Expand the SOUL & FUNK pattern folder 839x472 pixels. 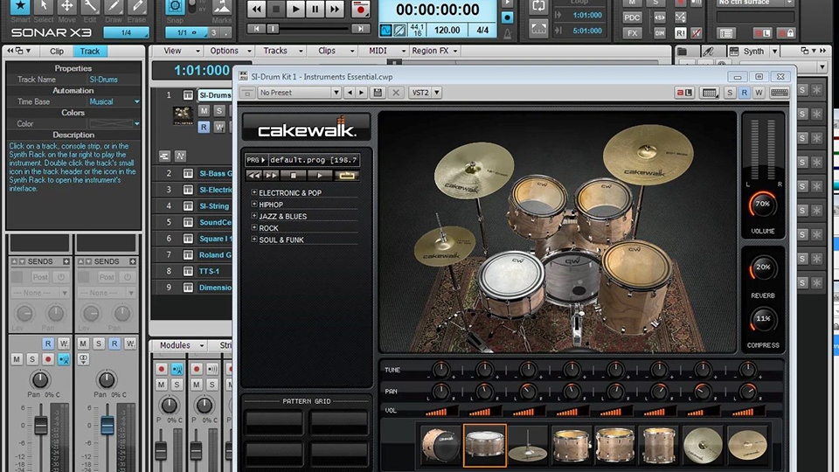(254, 239)
